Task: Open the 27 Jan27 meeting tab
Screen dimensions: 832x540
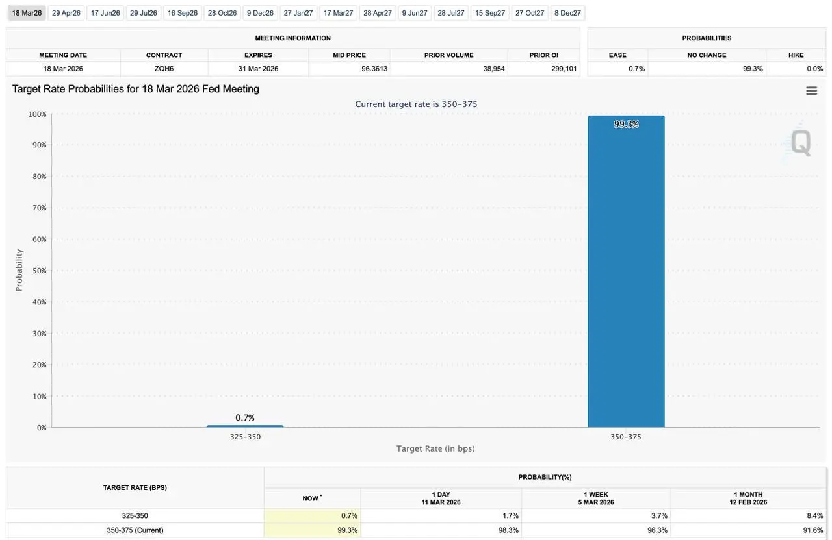Action: tap(298, 13)
